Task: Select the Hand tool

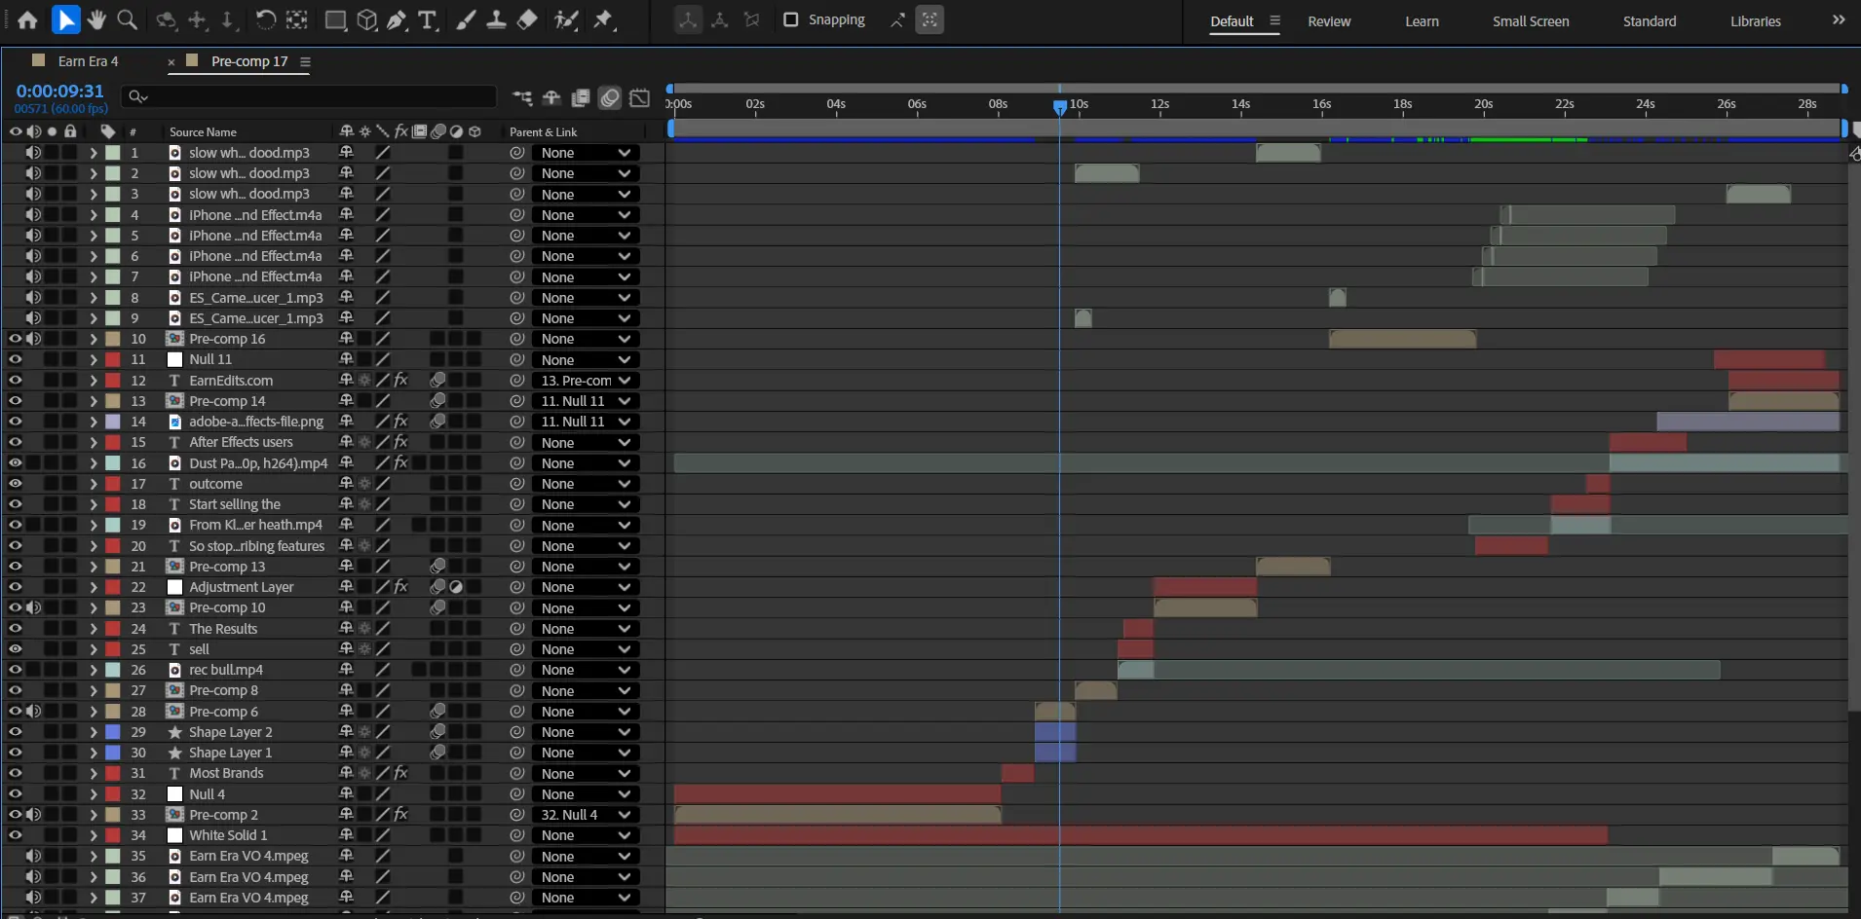Action: (x=96, y=20)
